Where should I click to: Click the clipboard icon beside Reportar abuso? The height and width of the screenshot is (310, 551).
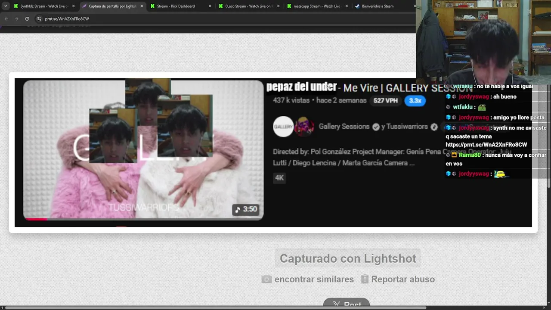click(365, 279)
